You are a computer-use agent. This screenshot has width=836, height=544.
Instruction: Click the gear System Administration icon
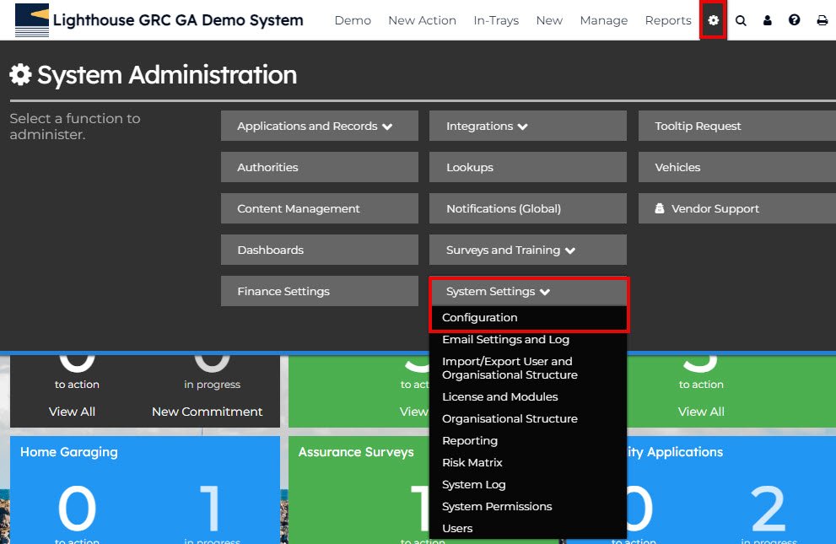coord(714,20)
